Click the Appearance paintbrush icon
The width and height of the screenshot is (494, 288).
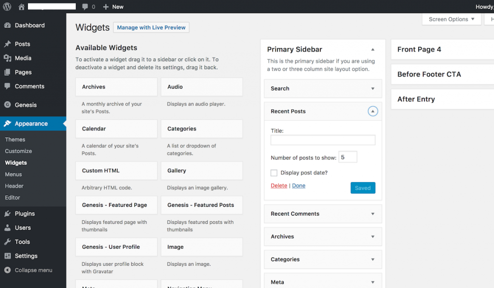click(8, 124)
